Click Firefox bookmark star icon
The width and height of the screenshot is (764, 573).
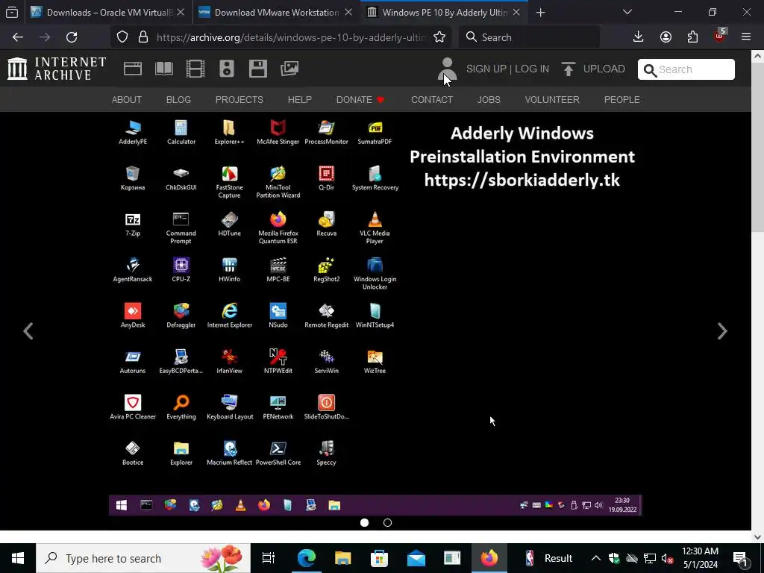tap(439, 37)
